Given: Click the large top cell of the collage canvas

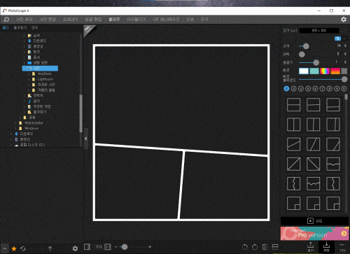Looking at the screenshot, I should pos(181,98).
